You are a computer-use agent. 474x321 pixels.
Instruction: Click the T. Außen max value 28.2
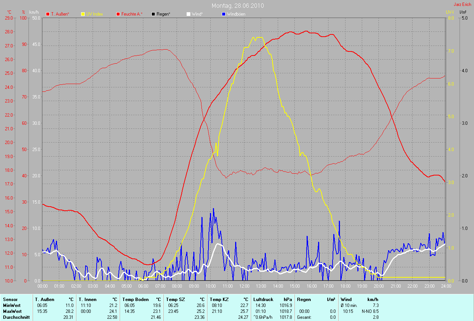click(x=70, y=311)
